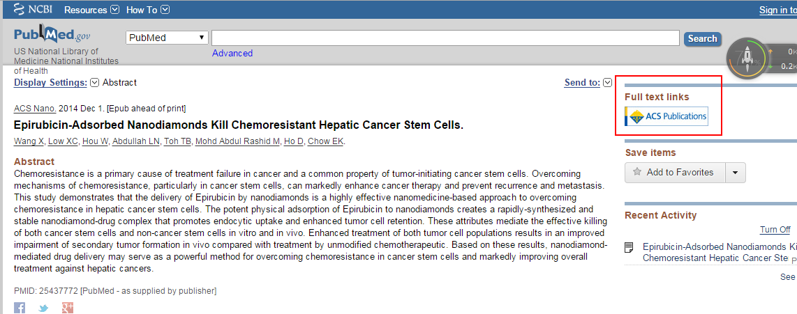Click the NCBI logo icon
The height and width of the screenshot is (314, 797).
pos(20,9)
